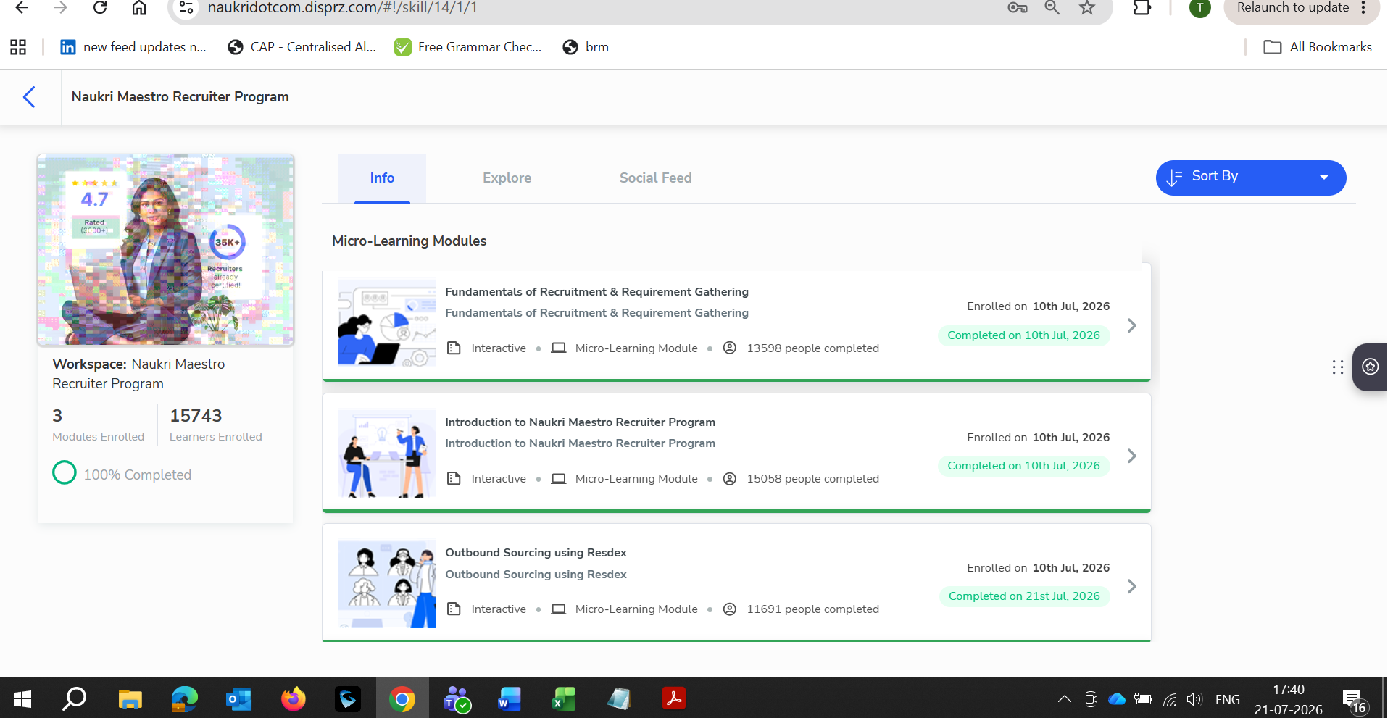The height and width of the screenshot is (718, 1393).
Task: Switch to the Explore tab
Action: tap(507, 178)
